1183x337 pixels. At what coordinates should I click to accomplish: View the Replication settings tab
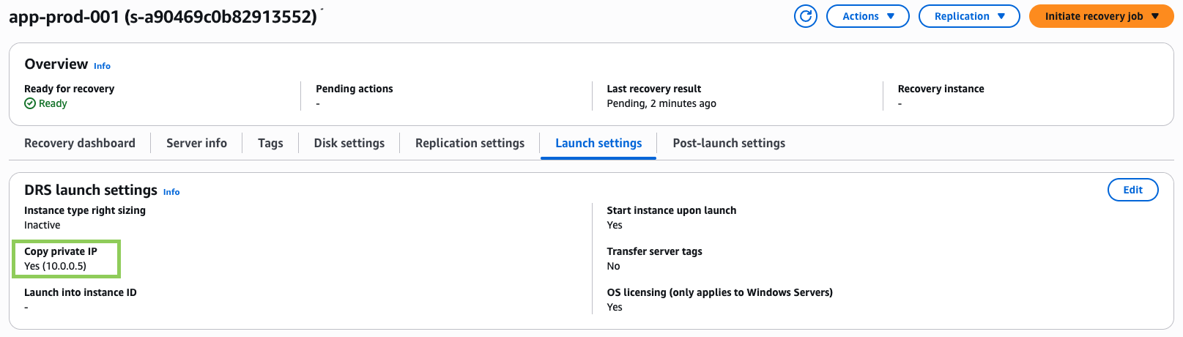click(x=470, y=143)
